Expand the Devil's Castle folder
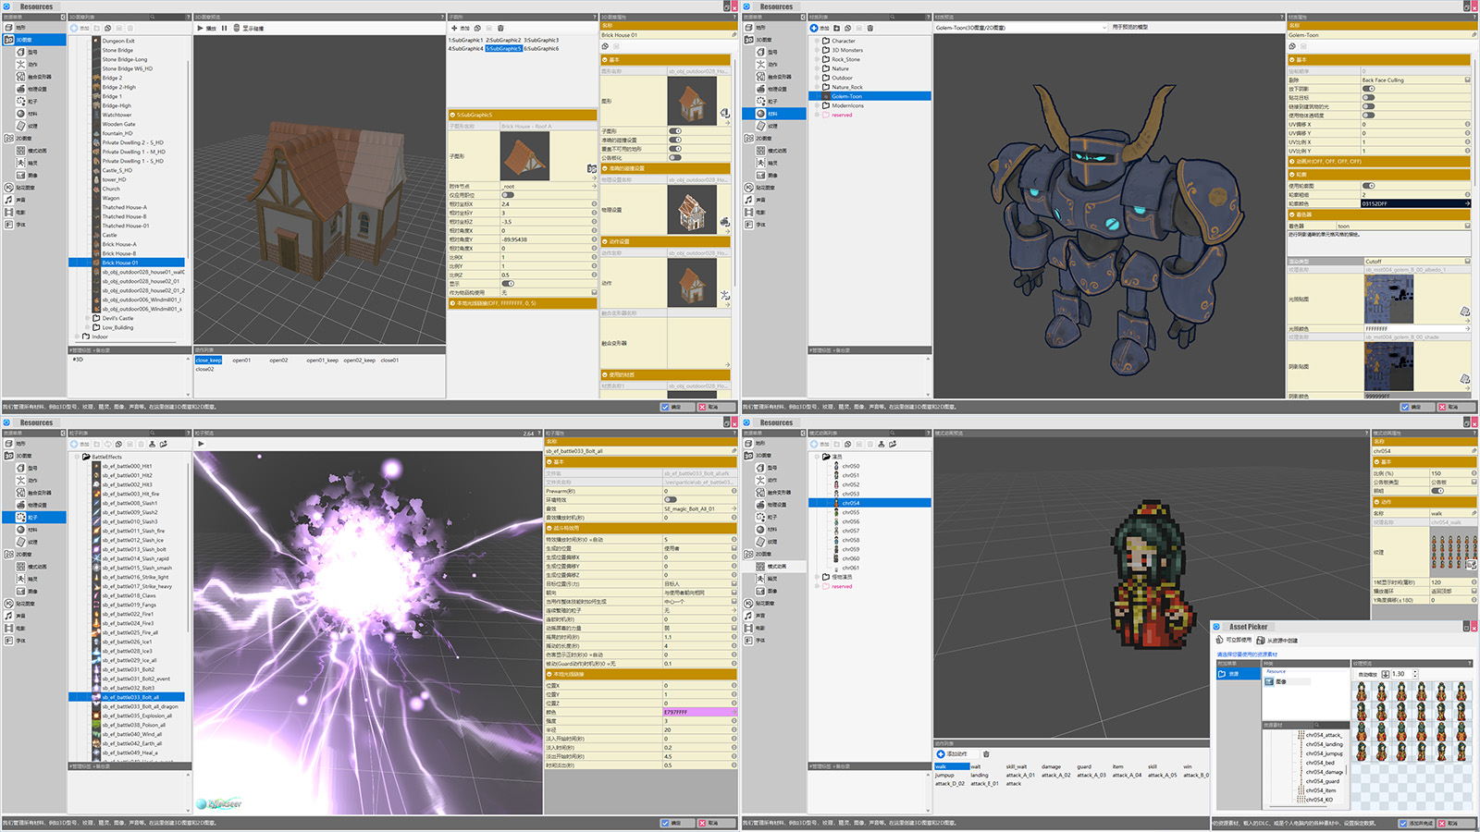 [x=88, y=318]
